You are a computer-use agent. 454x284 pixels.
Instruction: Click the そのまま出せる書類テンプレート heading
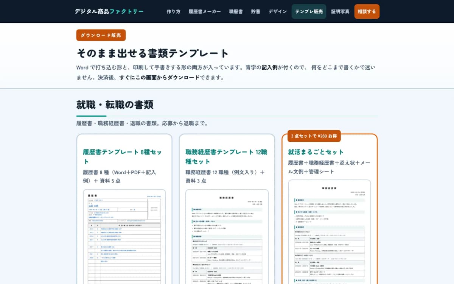point(153,53)
